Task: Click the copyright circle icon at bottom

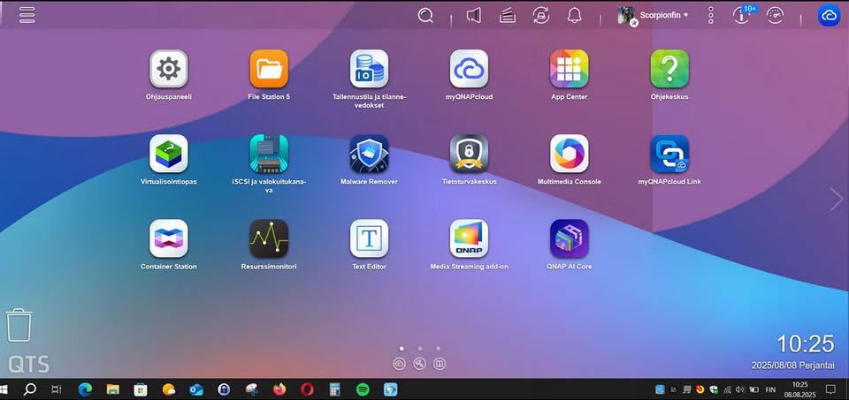Action: pyautogui.click(x=400, y=364)
